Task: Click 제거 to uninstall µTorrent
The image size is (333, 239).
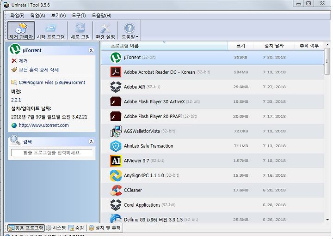Action: 23,61
